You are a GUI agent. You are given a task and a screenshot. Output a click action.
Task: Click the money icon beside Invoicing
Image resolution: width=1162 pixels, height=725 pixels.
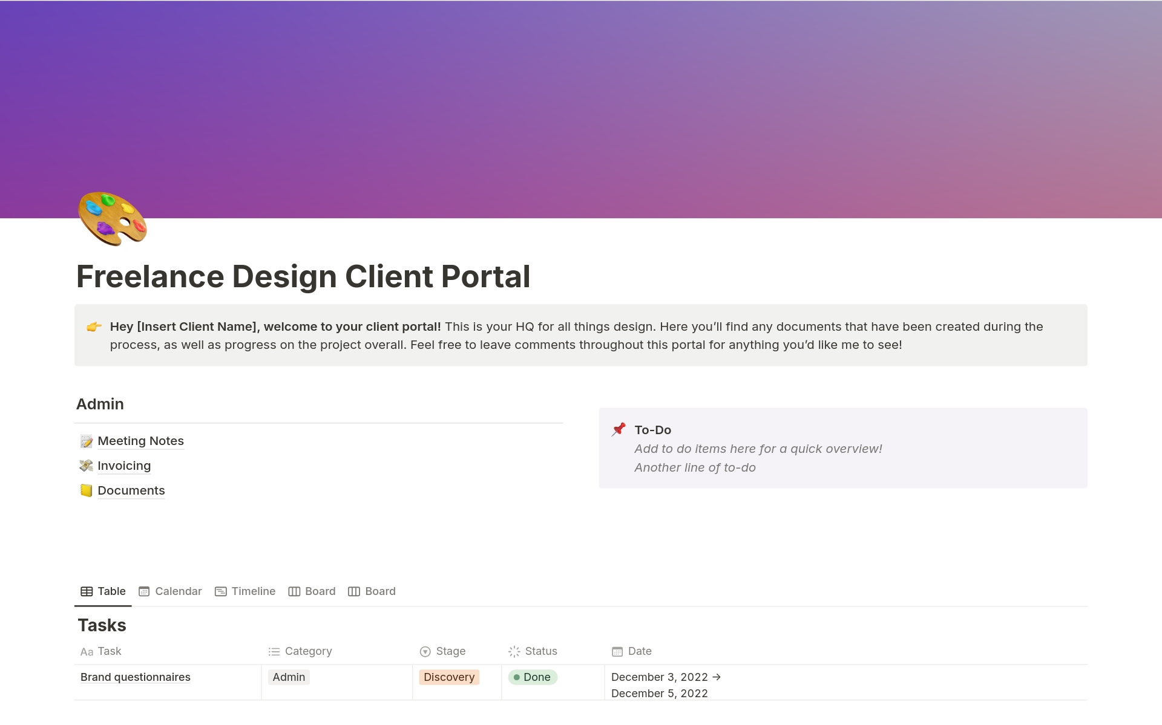(x=86, y=466)
